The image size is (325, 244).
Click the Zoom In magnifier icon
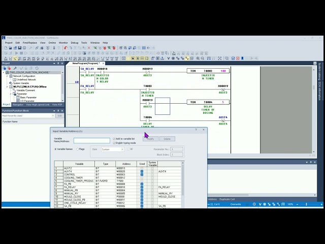198,58
